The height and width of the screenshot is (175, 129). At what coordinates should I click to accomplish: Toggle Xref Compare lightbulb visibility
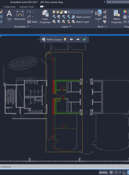point(65,39)
